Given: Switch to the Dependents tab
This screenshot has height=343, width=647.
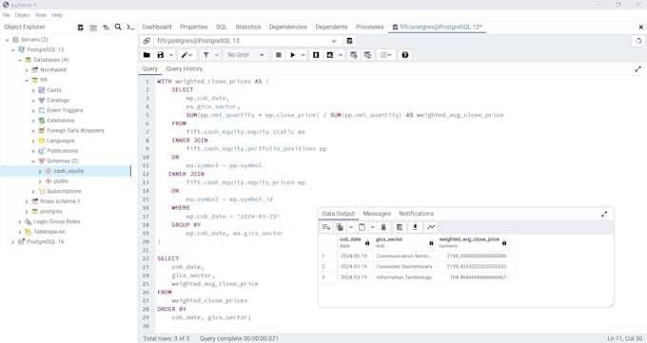Looking at the screenshot, I should (331, 27).
